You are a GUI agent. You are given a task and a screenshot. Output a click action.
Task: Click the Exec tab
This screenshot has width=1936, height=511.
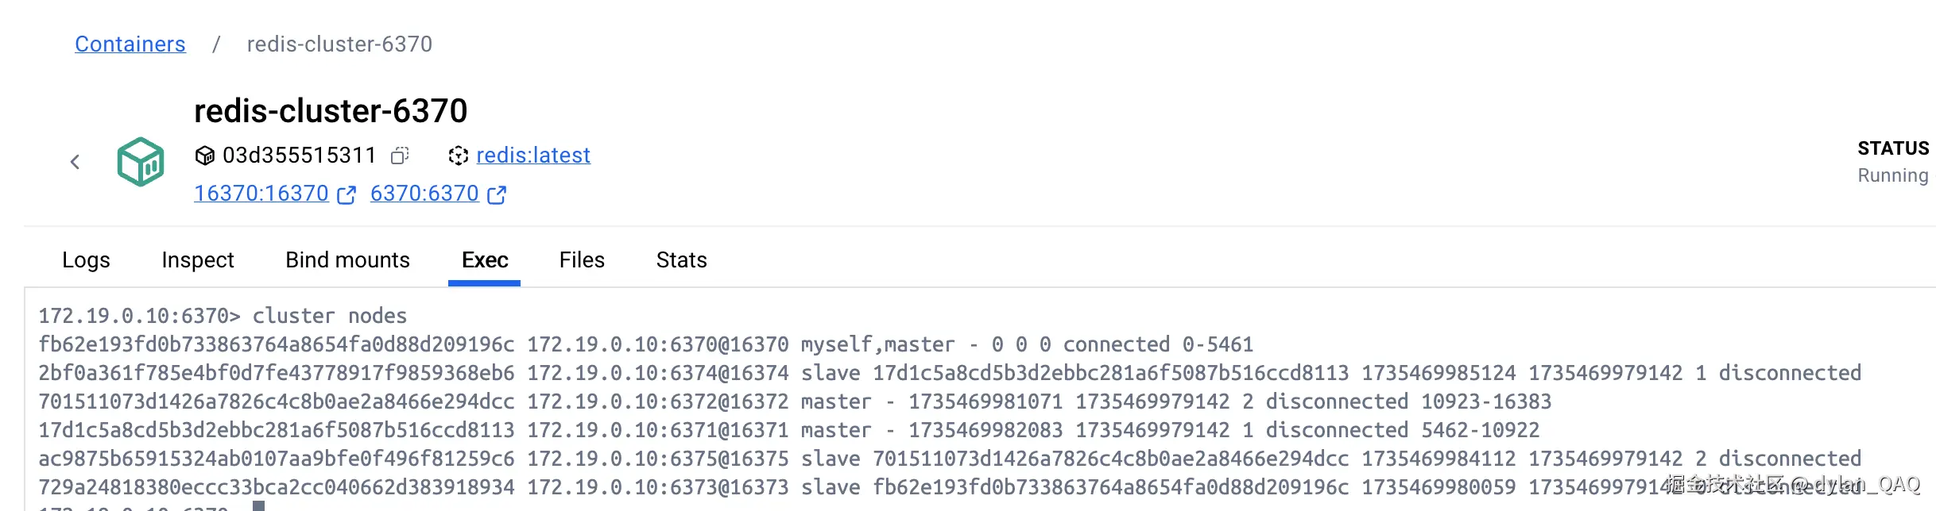point(485,260)
